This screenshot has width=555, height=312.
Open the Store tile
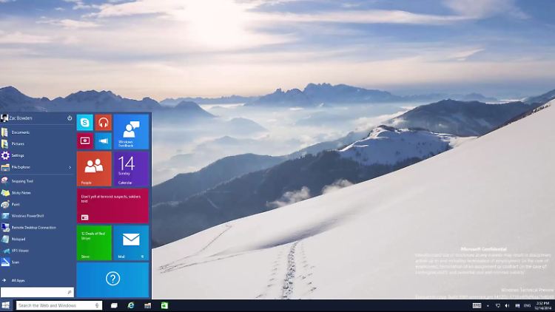(94, 243)
